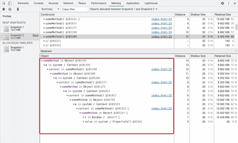
Task: Expand the someMethod() @101817 row
Action: coord(44,24)
